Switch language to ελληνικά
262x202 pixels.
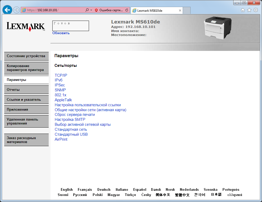click(x=235, y=195)
